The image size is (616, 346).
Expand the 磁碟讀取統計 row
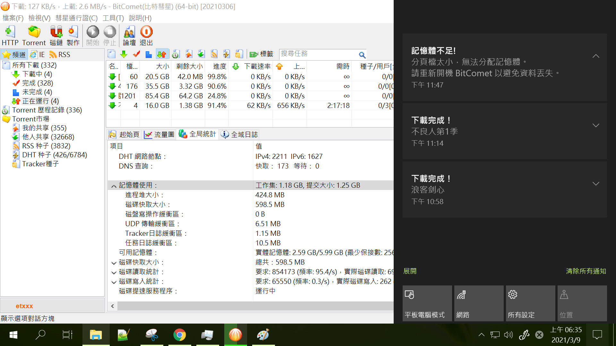click(x=114, y=272)
